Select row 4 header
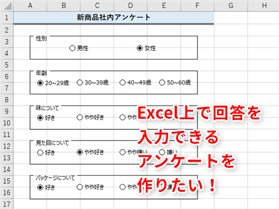This screenshot has width=279, height=209. [x=7, y=54]
